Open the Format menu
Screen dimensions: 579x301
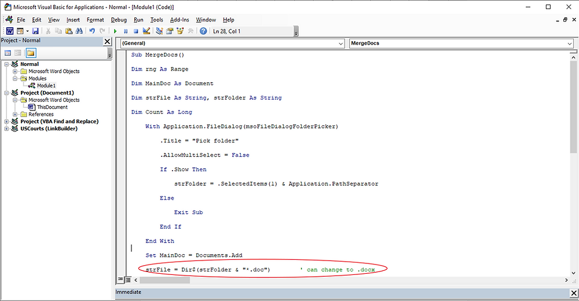96,20
